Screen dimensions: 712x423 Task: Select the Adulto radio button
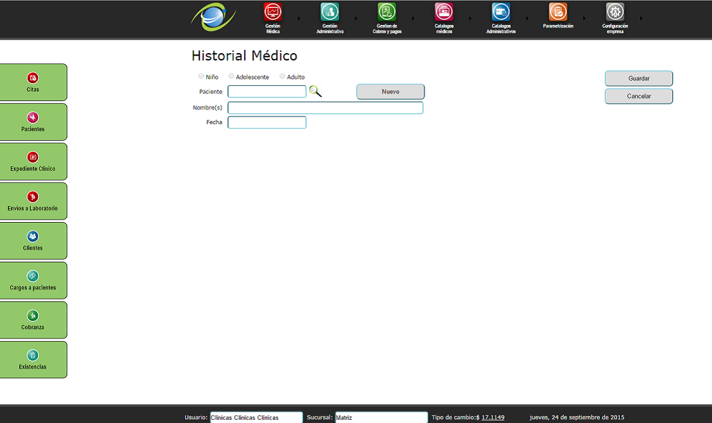(x=282, y=76)
